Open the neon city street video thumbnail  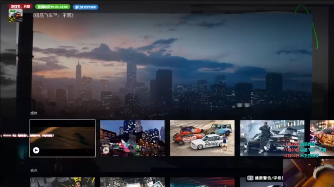pos(132,138)
